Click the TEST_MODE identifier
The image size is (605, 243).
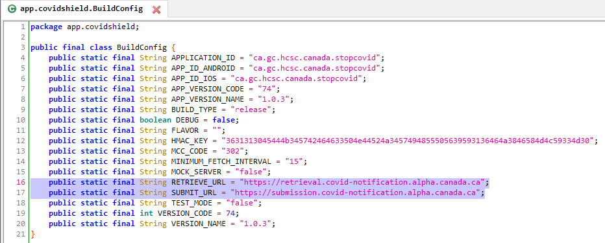tap(191, 203)
